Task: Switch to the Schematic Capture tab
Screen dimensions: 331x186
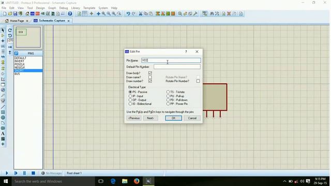Action: (x=52, y=21)
